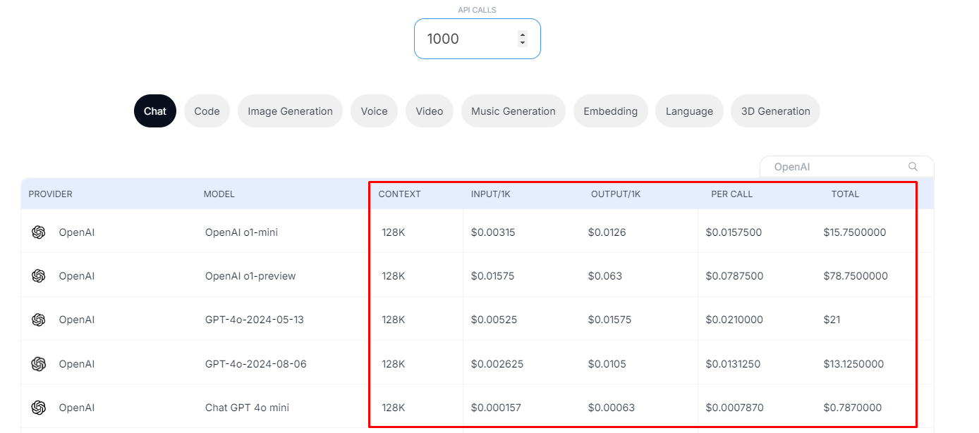Show the Music Generation models
This screenshot has width=979, height=433.
click(x=513, y=111)
